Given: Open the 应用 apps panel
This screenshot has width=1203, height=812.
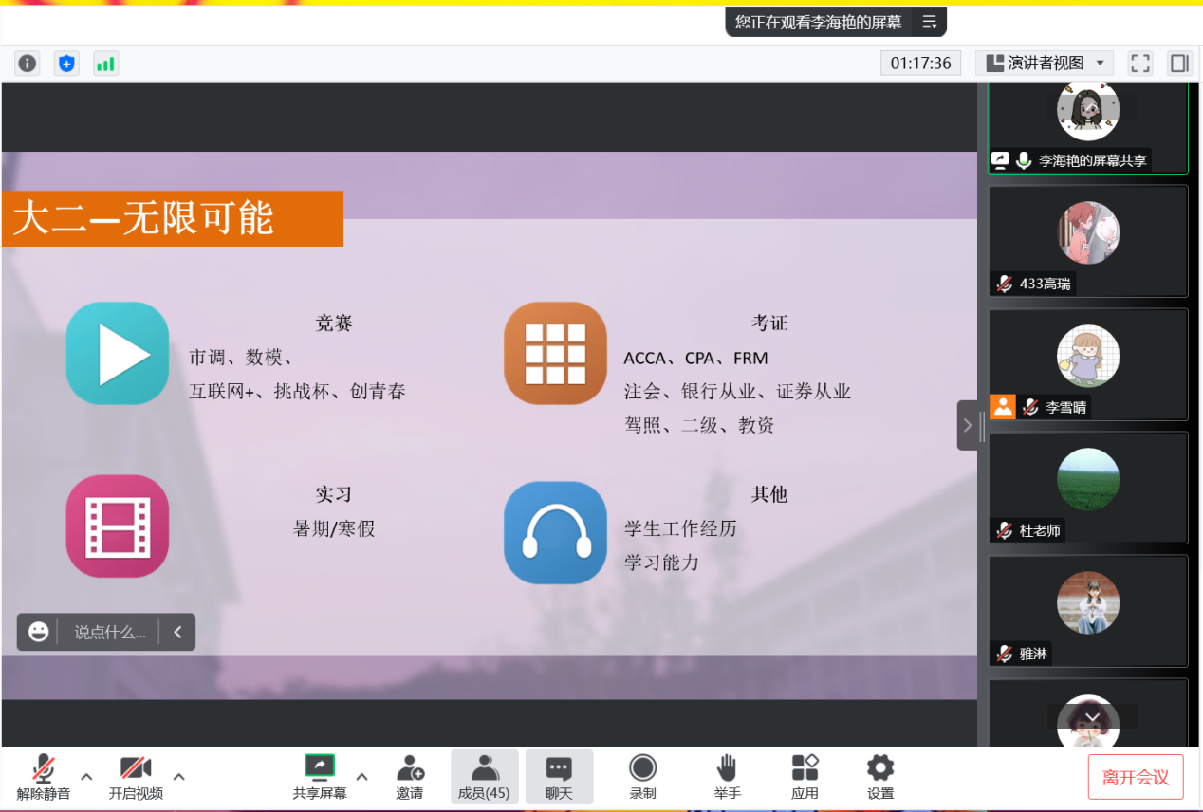Looking at the screenshot, I should pos(805,777).
